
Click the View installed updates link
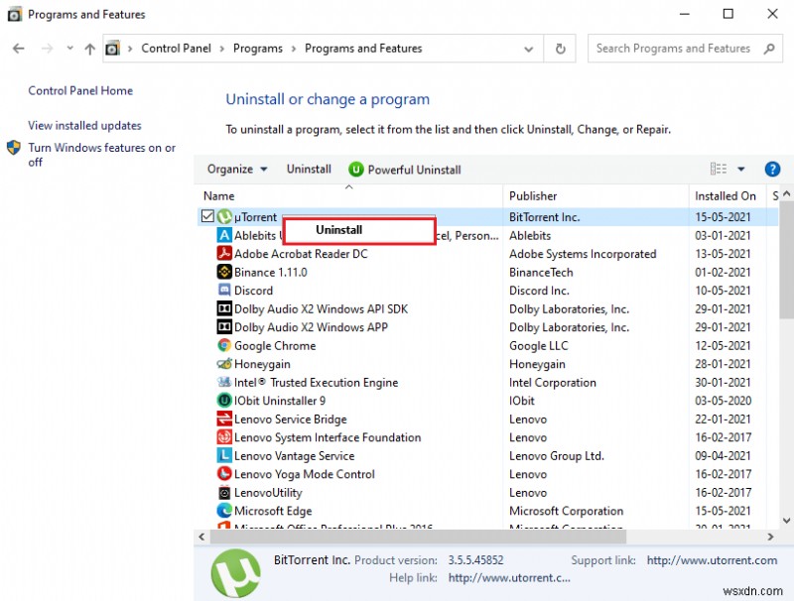pos(84,126)
